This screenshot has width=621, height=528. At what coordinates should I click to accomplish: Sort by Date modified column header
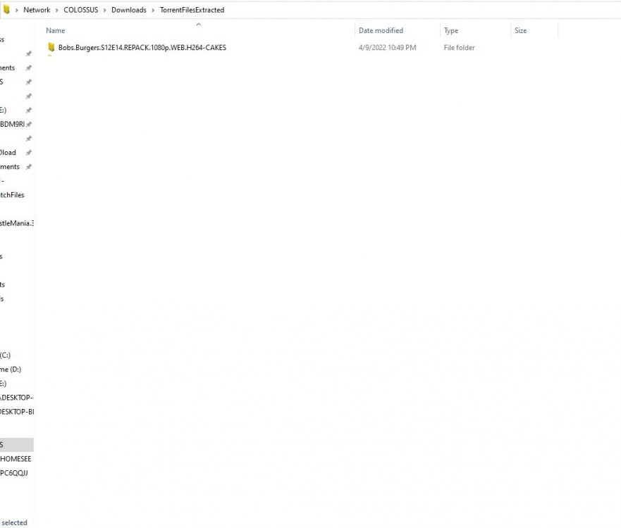coord(381,30)
